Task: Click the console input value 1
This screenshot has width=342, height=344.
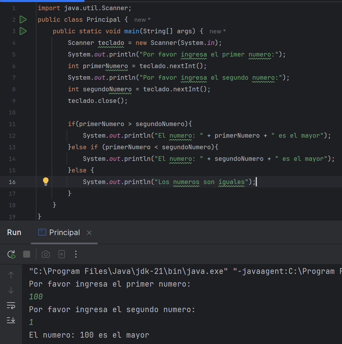Action: pyautogui.click(x=31, y=322)
